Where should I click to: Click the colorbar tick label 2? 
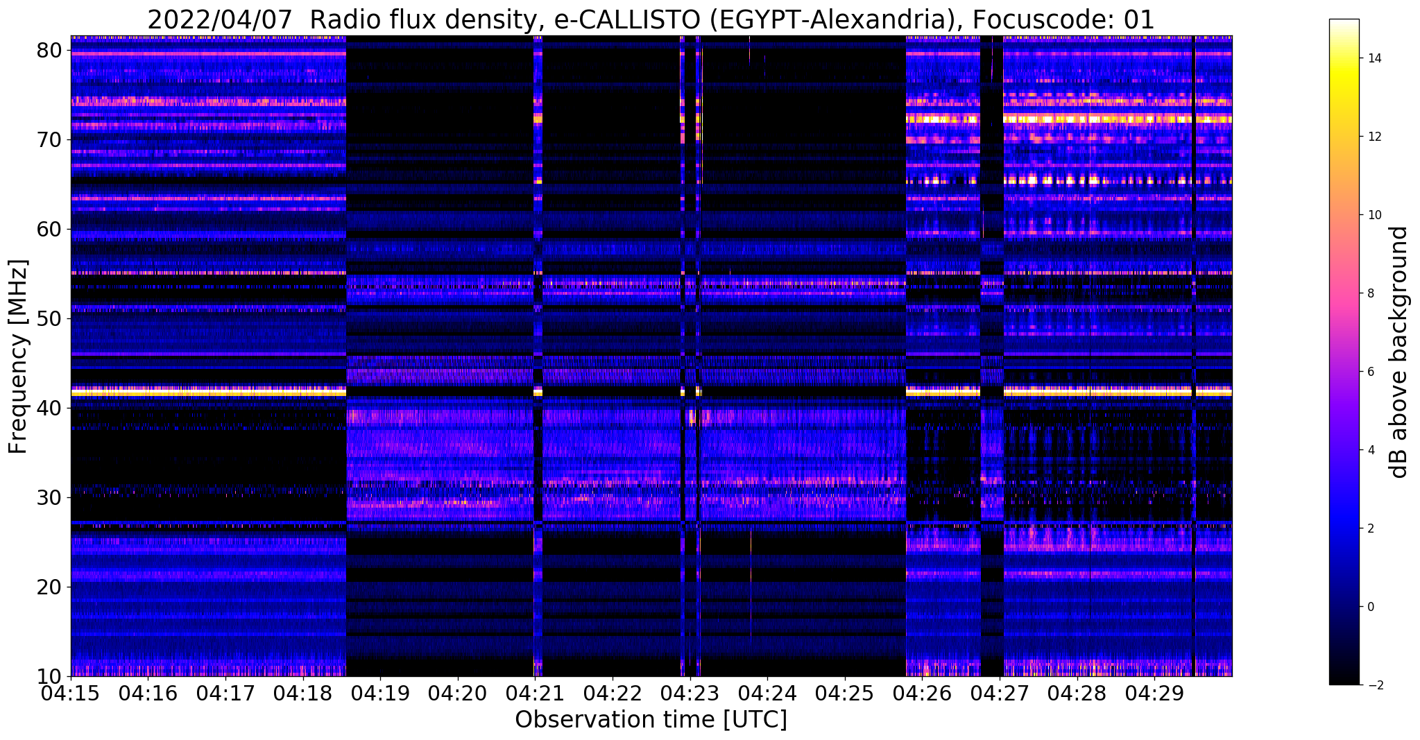(x=1370, y=528)
